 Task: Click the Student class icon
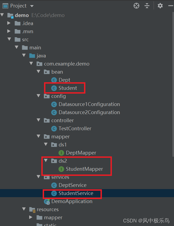[x=54, y=88]
